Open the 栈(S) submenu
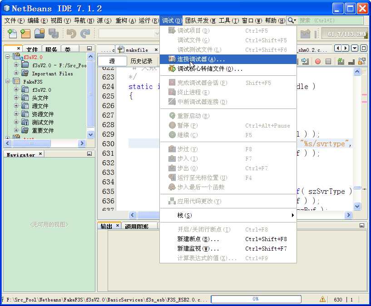Viewport: 371px width, 306px height. 228,215
